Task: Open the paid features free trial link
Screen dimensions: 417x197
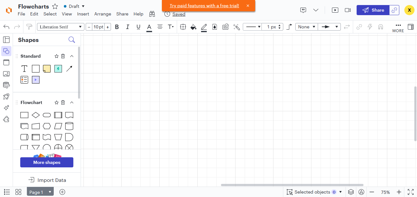Action: (204, 6)
